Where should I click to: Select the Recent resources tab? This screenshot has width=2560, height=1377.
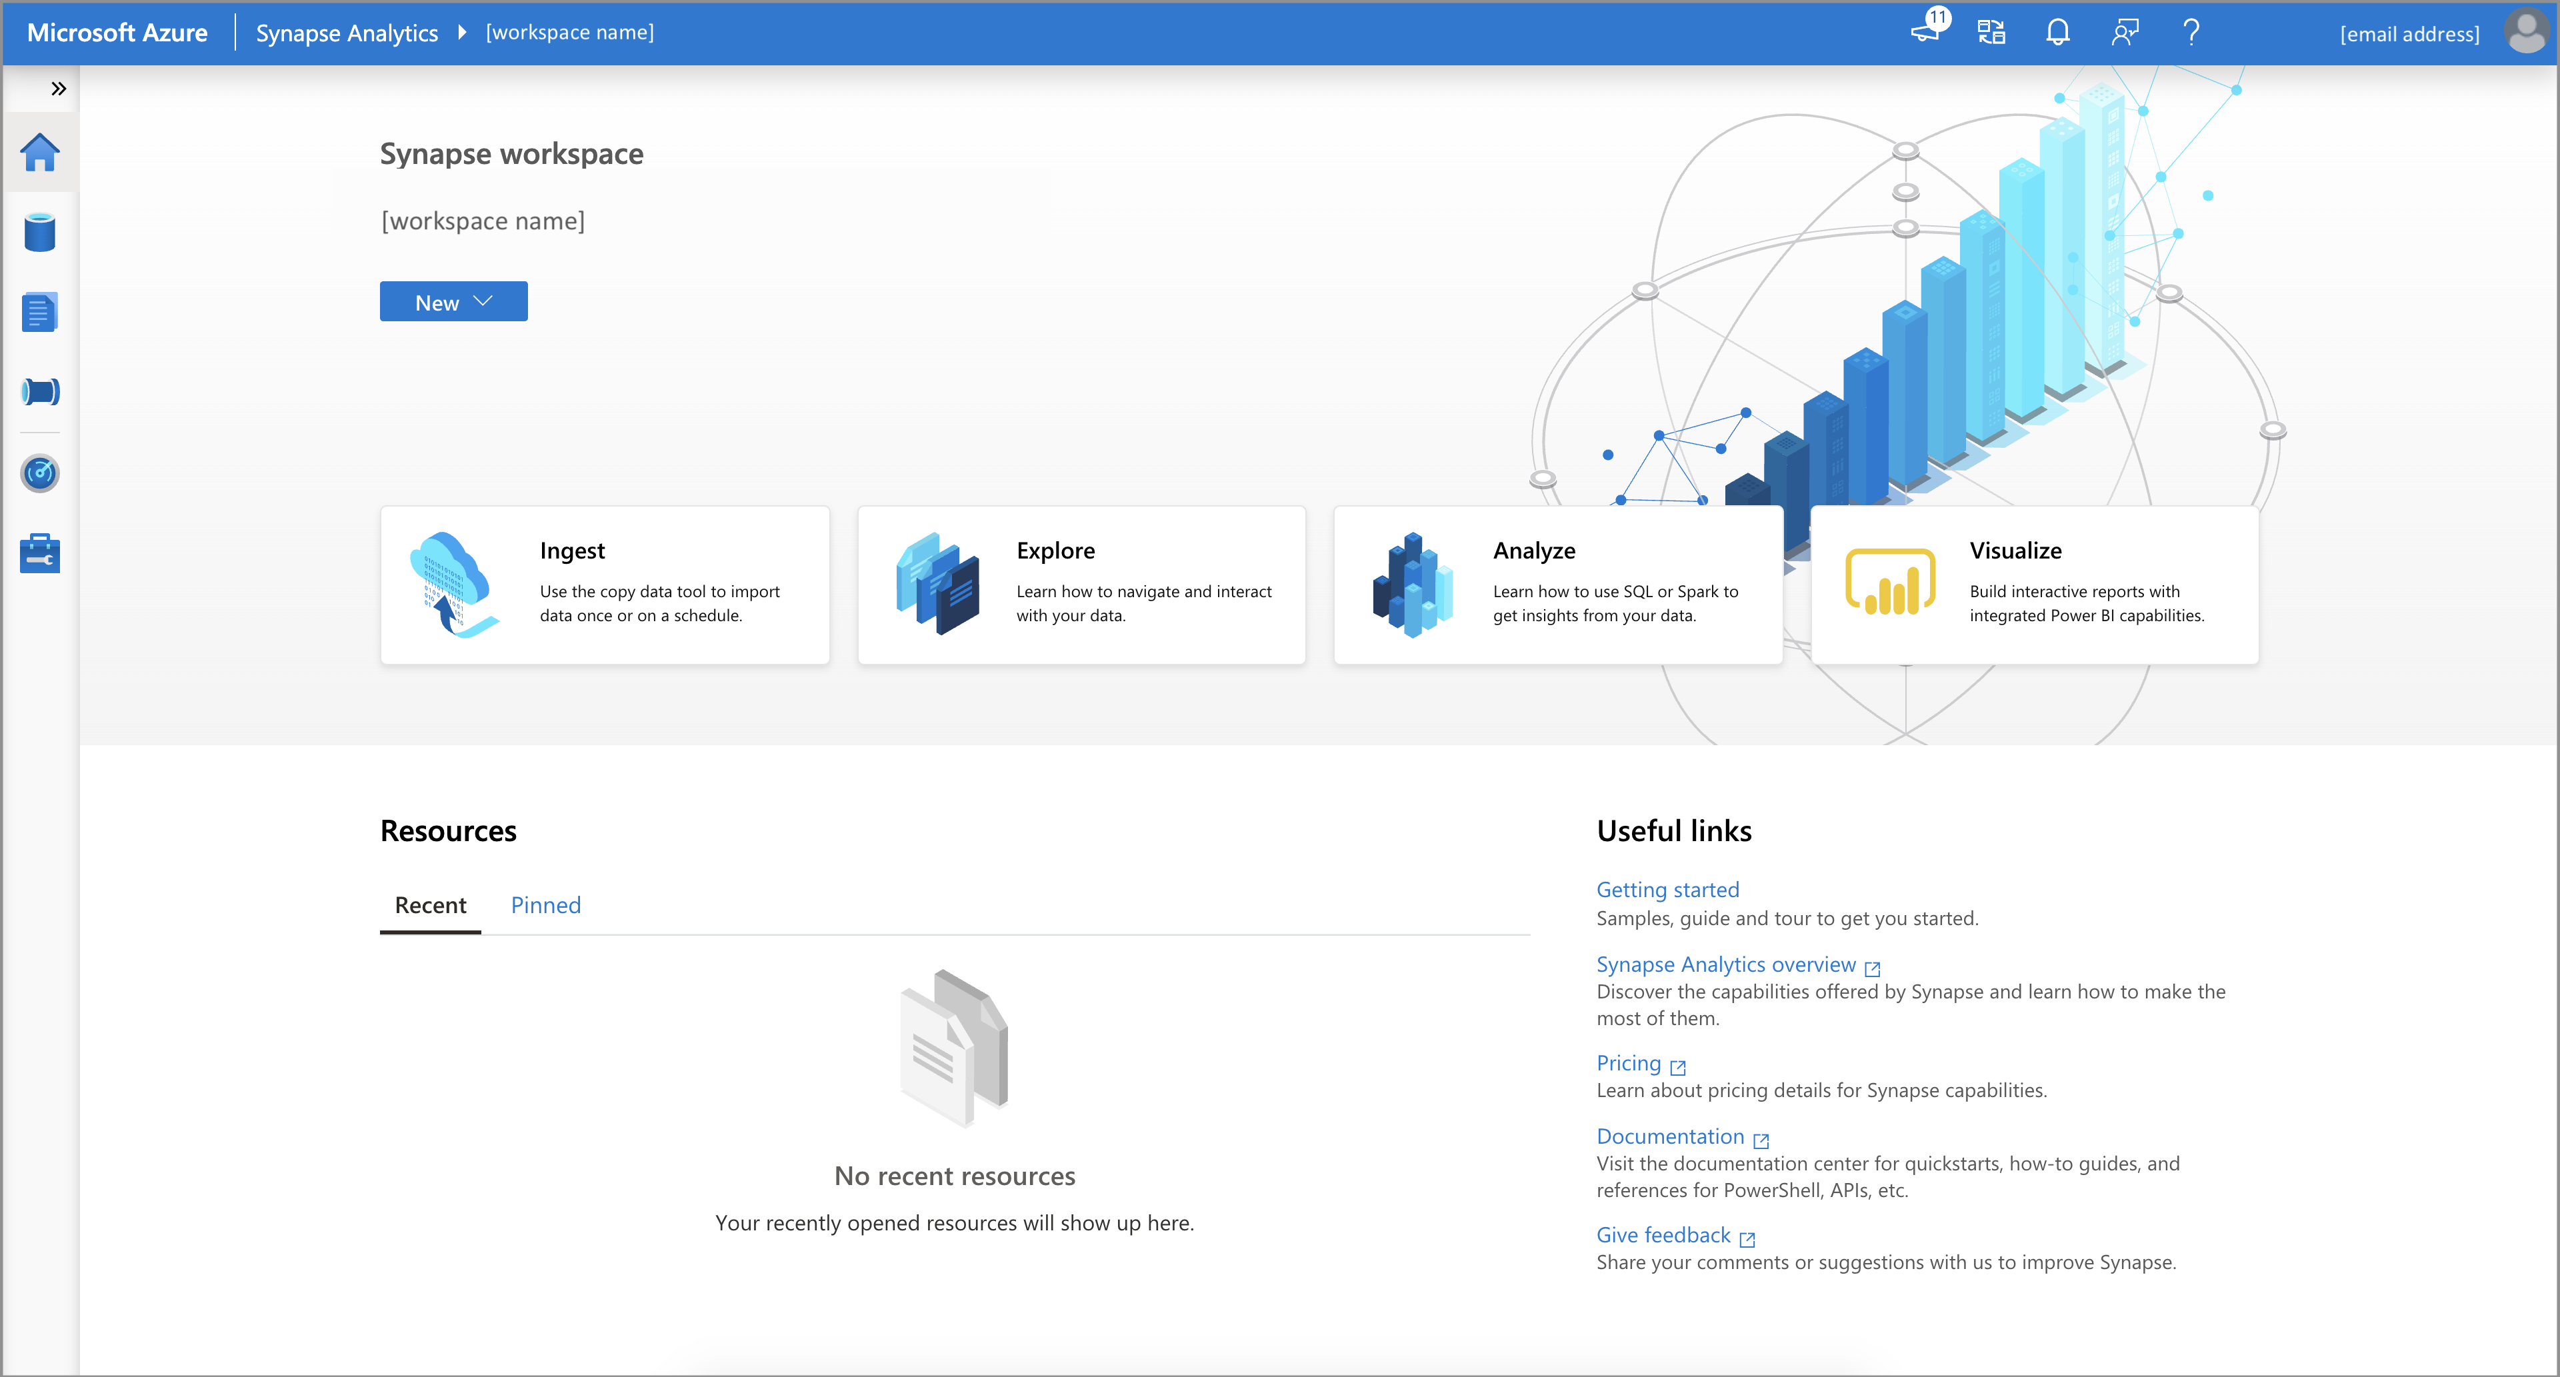(429, 904)
